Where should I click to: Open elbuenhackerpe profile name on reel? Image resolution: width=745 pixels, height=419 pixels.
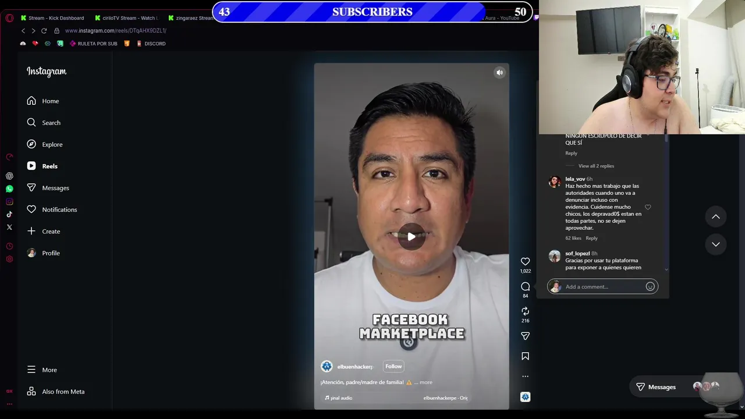click(355, 367)
